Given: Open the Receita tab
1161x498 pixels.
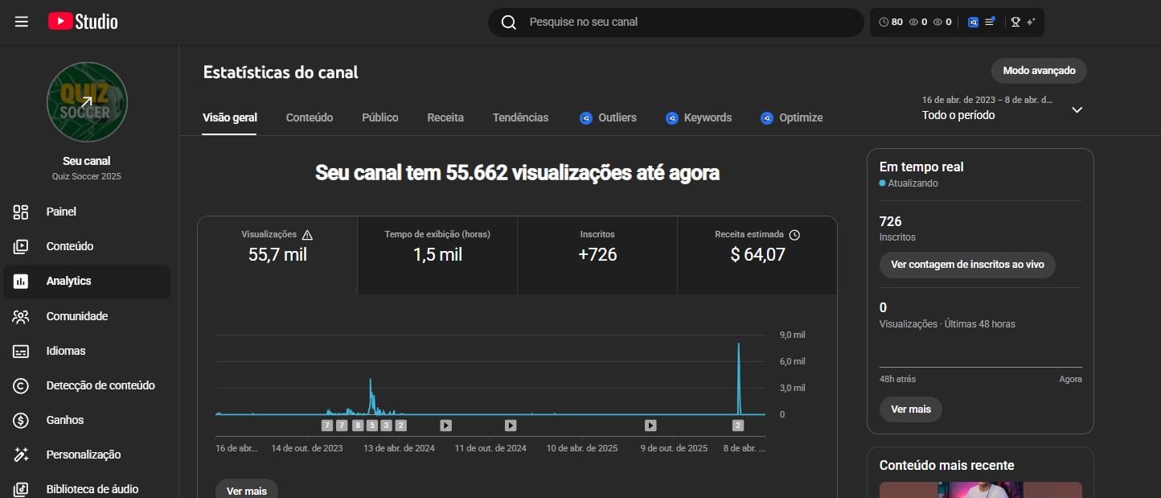Looking at the screenshot, I should click(445, 117).
